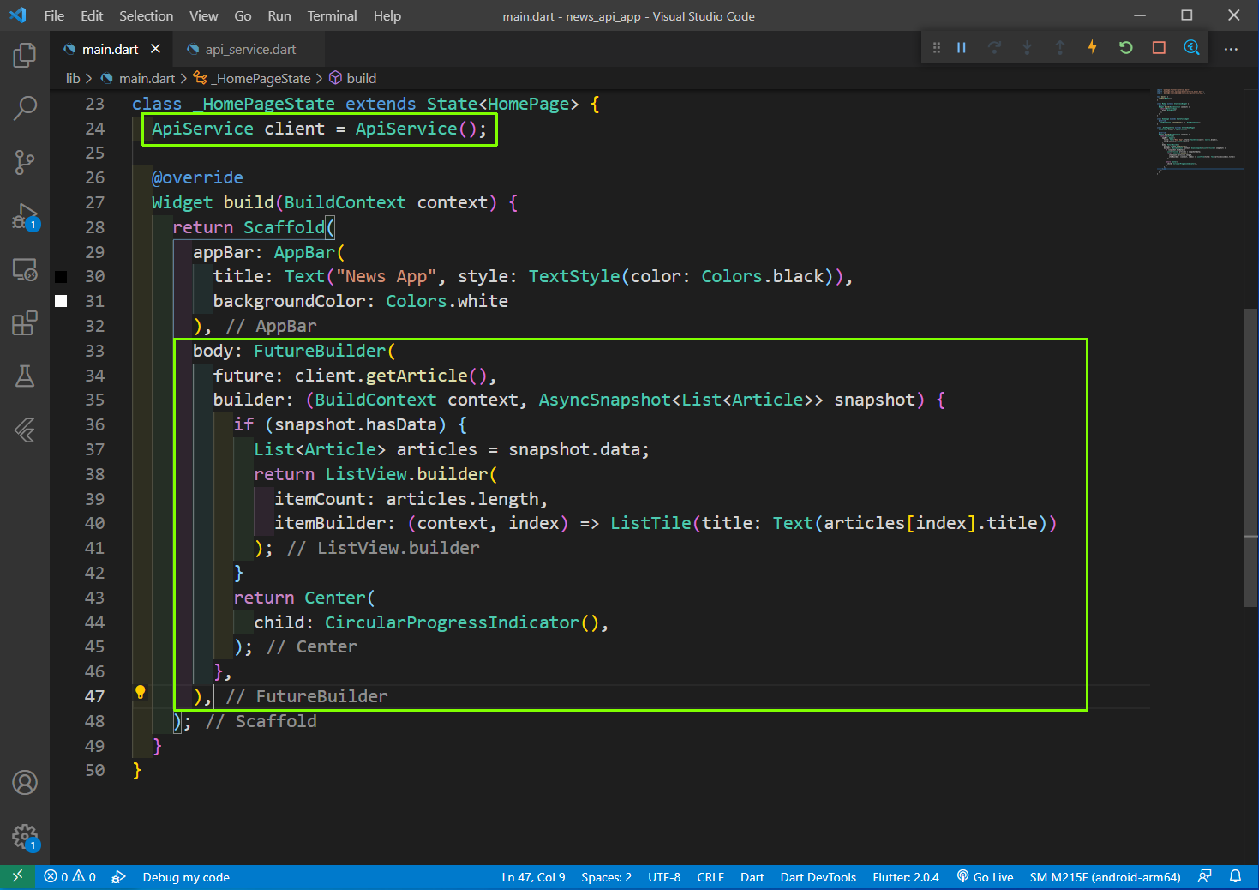The image size is (1259, 890).
Task: Click the VS Code logo in title bar
Action: coord(18,15)
